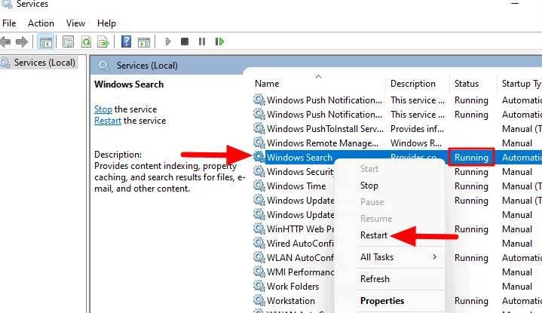Select WMI Performance Adapter row

tap(300, 272)
